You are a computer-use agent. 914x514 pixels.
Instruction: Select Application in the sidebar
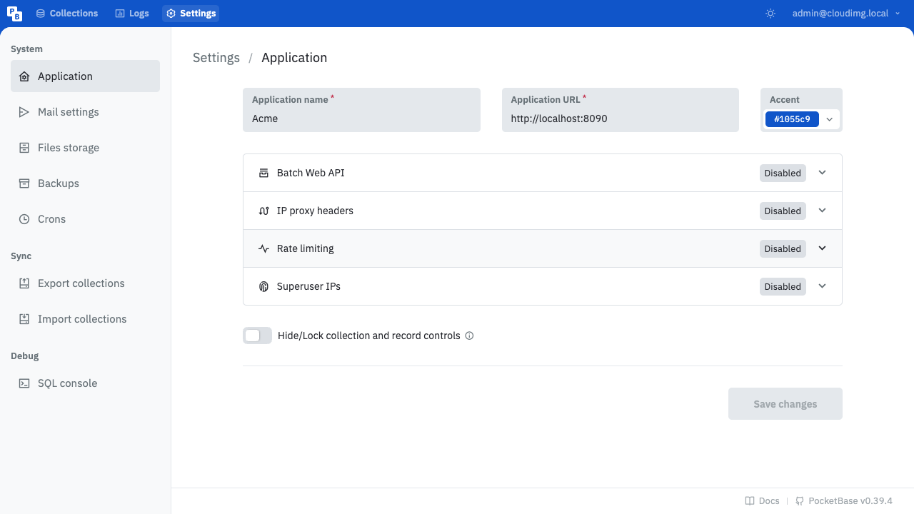(x=85, y=76)
